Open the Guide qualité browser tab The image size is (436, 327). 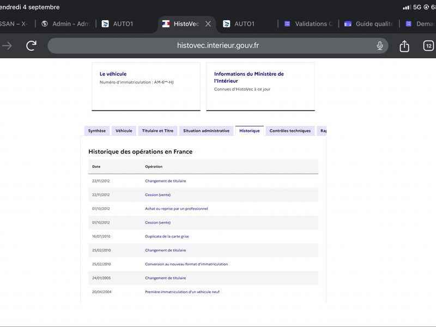(x=369, y=24)
